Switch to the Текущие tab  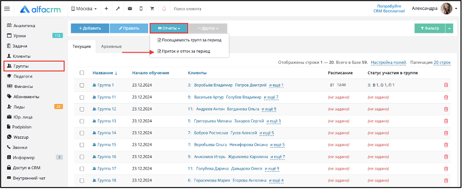tap(82, 47)
